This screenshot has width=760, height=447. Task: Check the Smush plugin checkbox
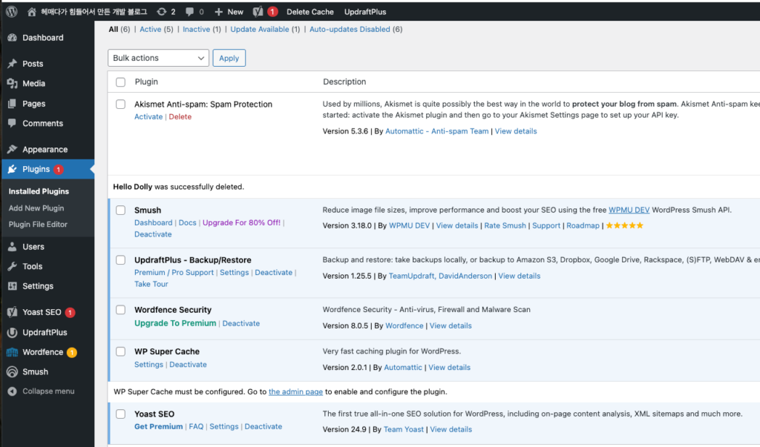pyautogui.click(x=121, y=211)
